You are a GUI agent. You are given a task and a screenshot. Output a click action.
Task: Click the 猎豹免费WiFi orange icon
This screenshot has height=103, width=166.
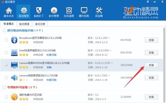coord(14,97)
